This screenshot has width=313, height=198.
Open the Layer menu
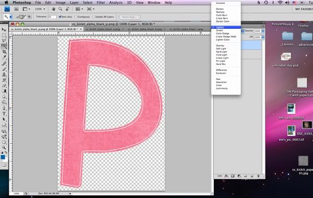pyautogui.click(x=74, y=3)
